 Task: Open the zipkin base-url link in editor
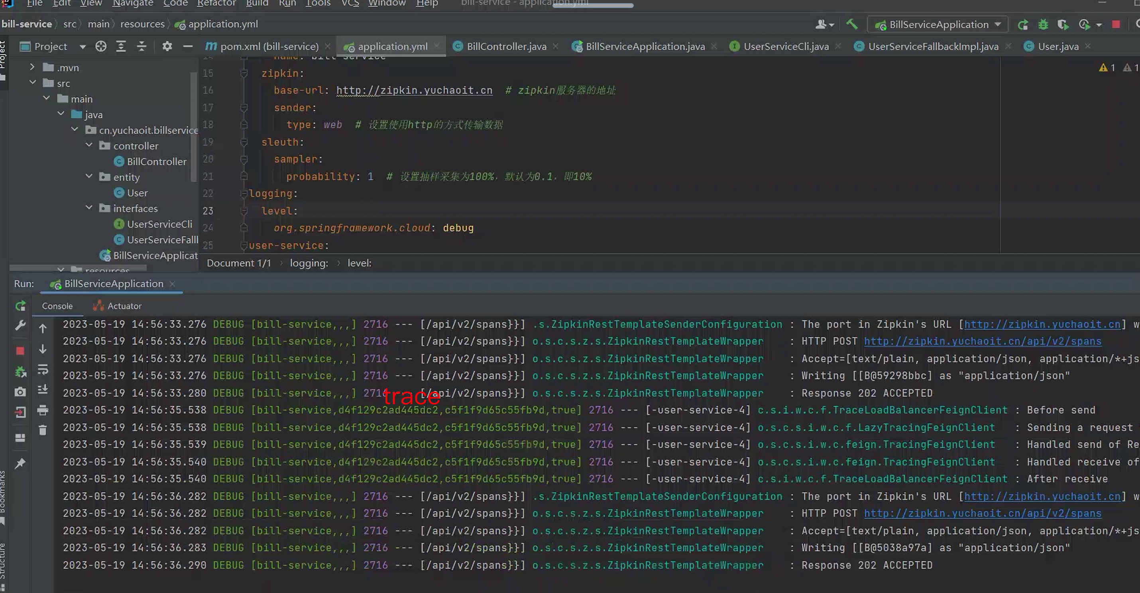click(414, 90)
